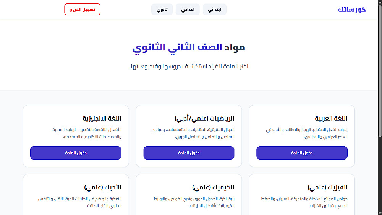
Task: Click the كورساتك logo
Action: [351, 10]
